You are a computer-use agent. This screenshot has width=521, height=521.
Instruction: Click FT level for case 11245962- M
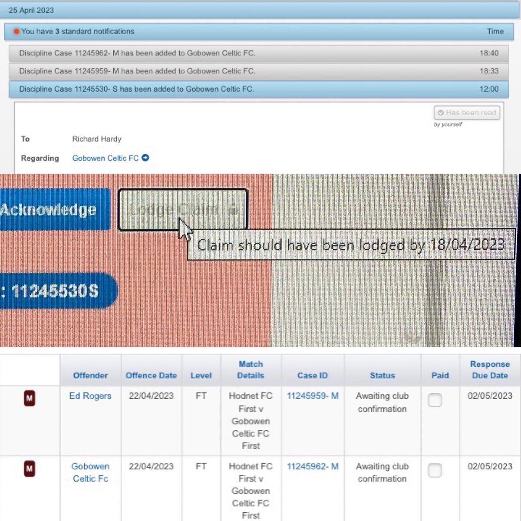[201, 466]
